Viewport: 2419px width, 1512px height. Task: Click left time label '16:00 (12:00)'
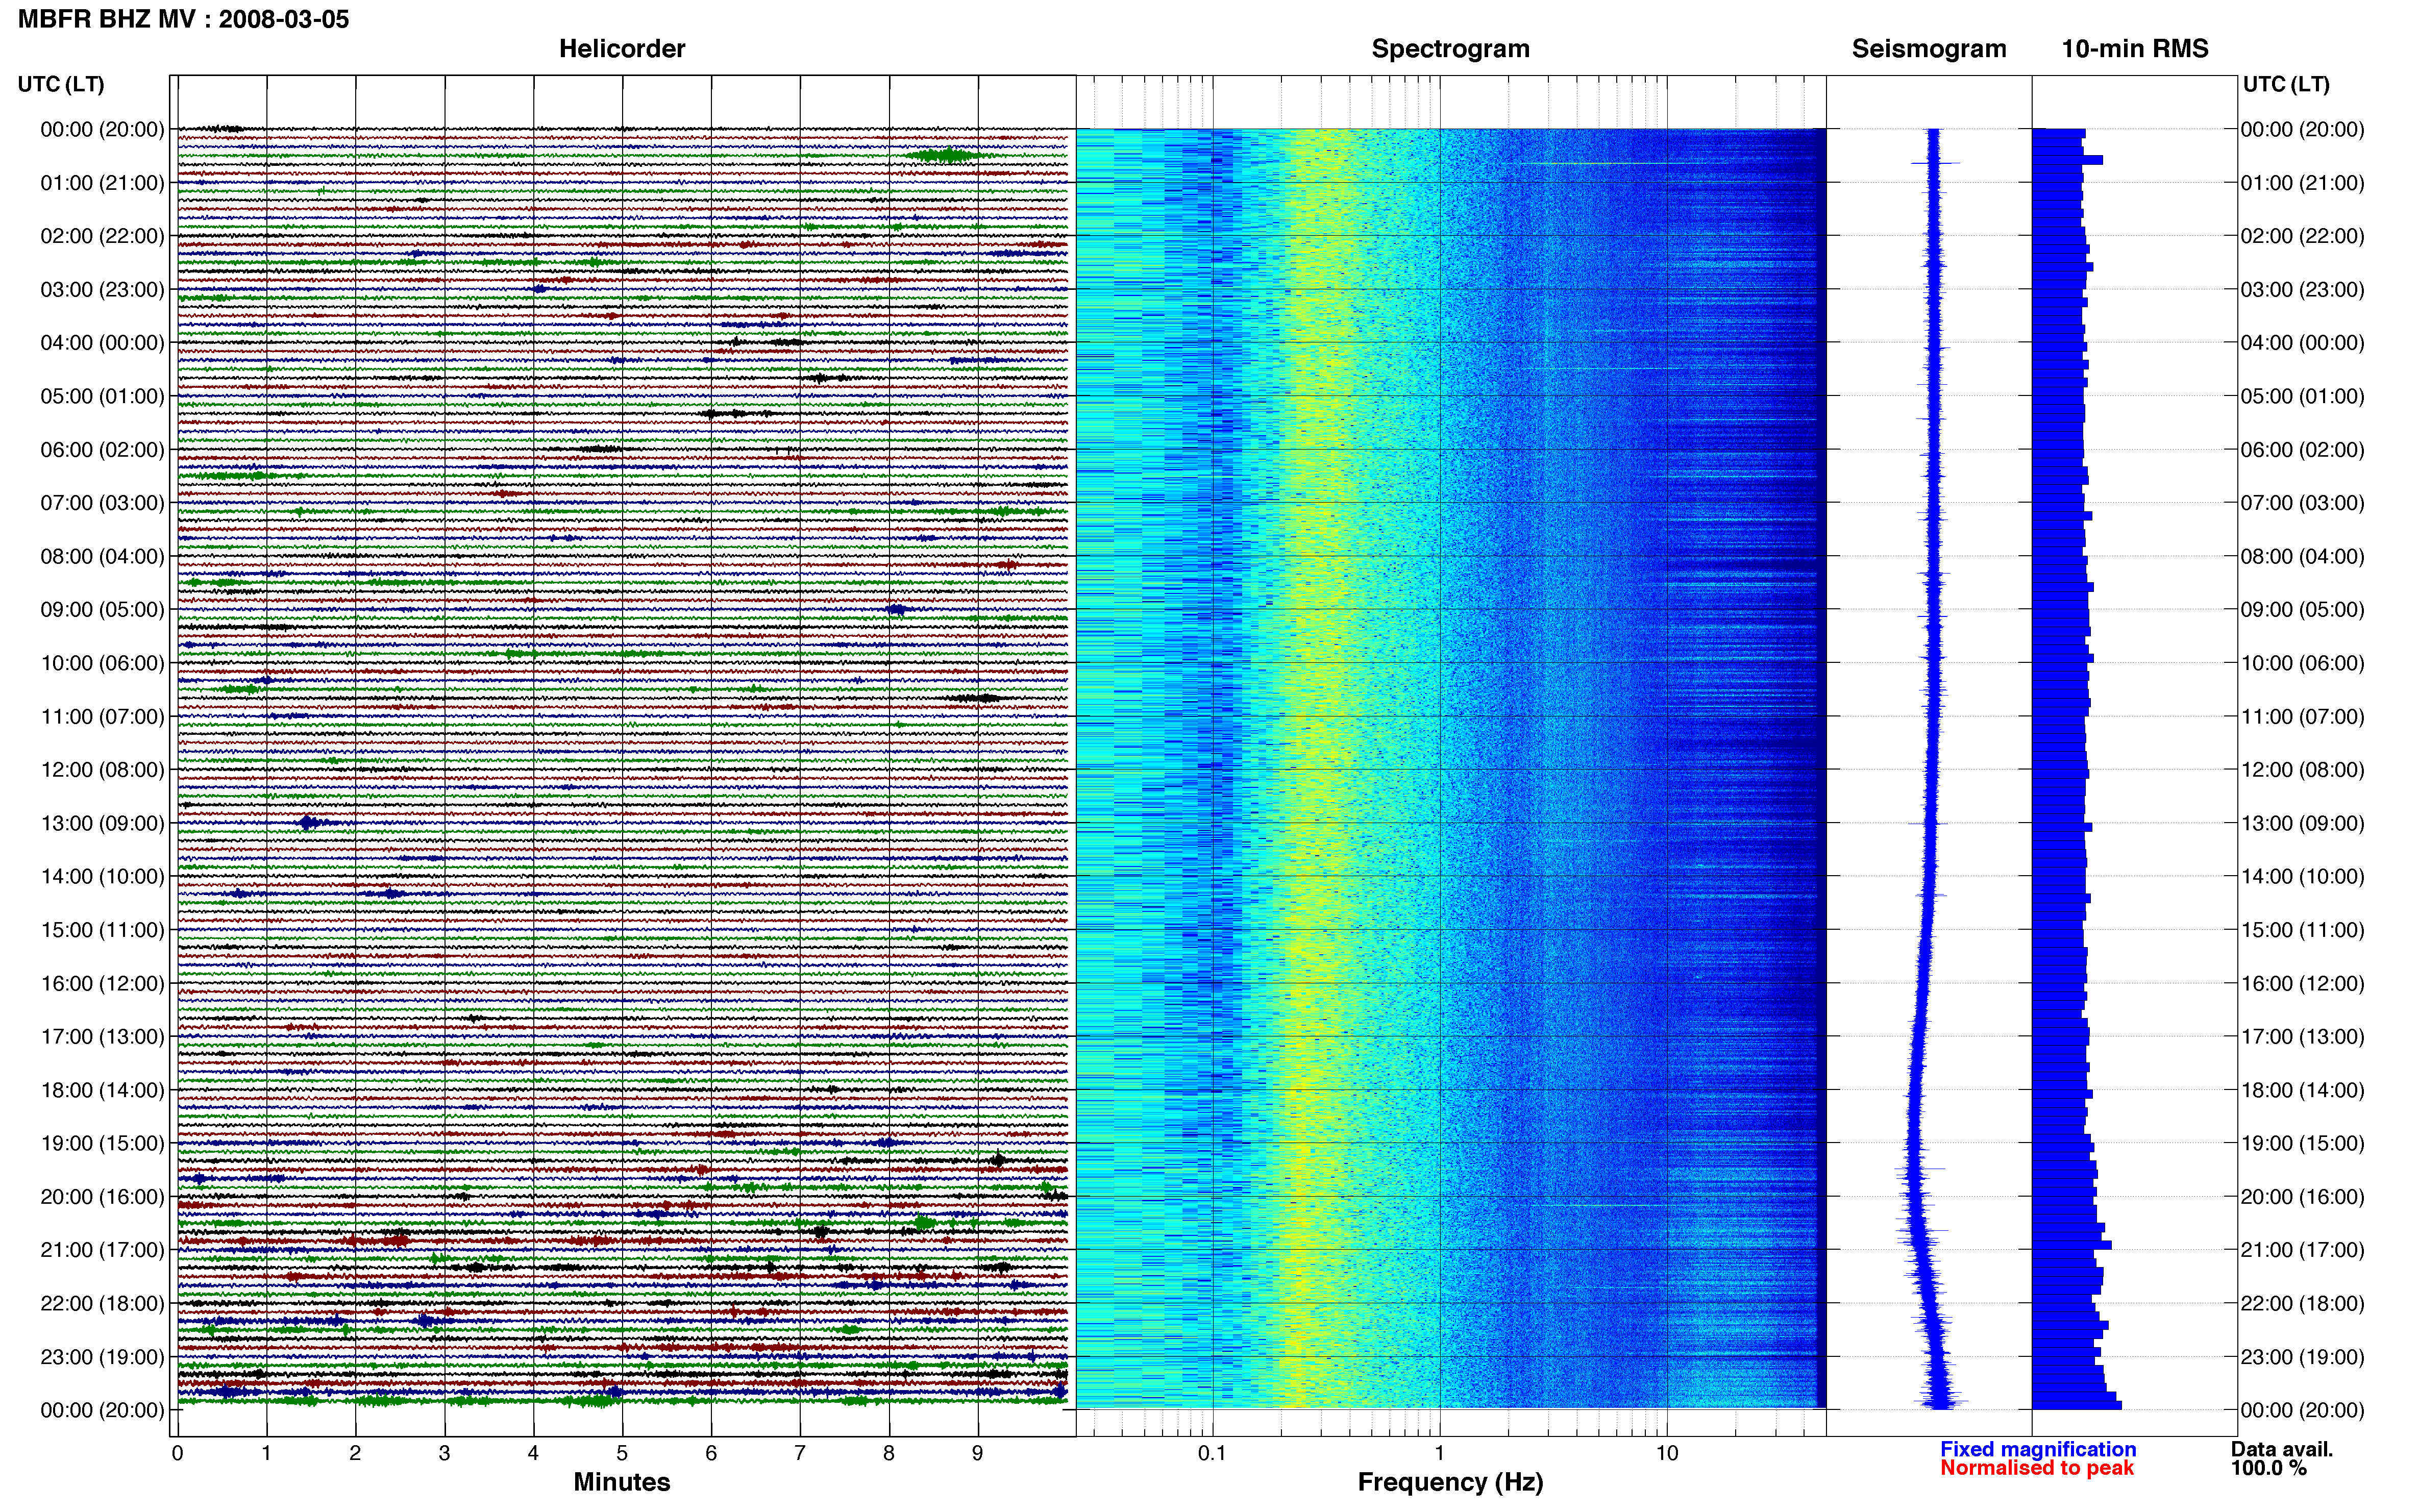pos(102,983)
